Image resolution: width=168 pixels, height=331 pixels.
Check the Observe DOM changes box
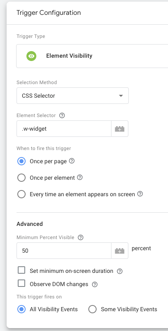click(21, 284)
